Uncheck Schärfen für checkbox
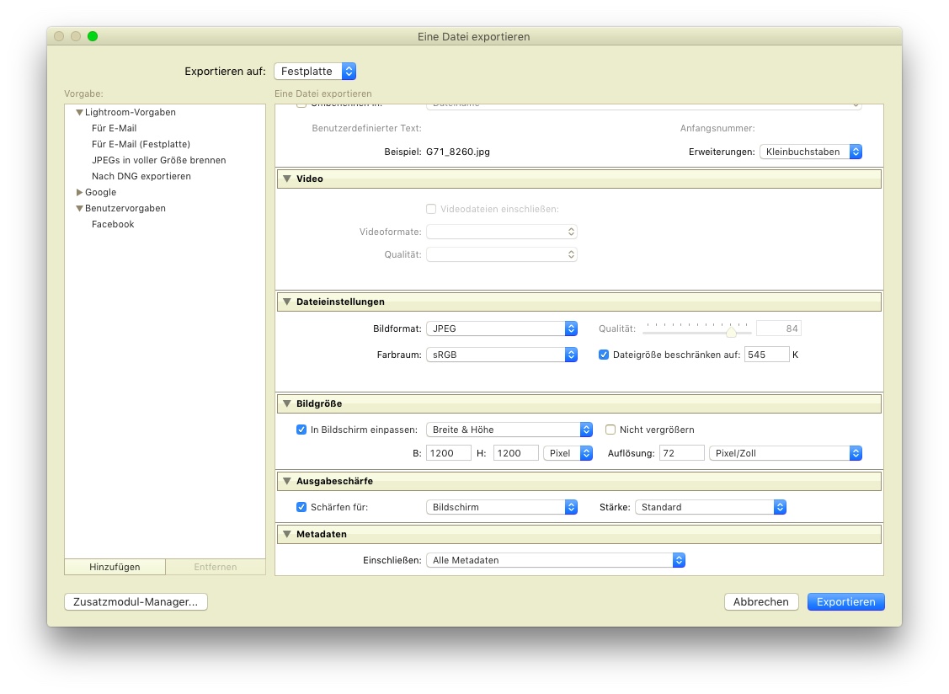 tap(301, 508)
